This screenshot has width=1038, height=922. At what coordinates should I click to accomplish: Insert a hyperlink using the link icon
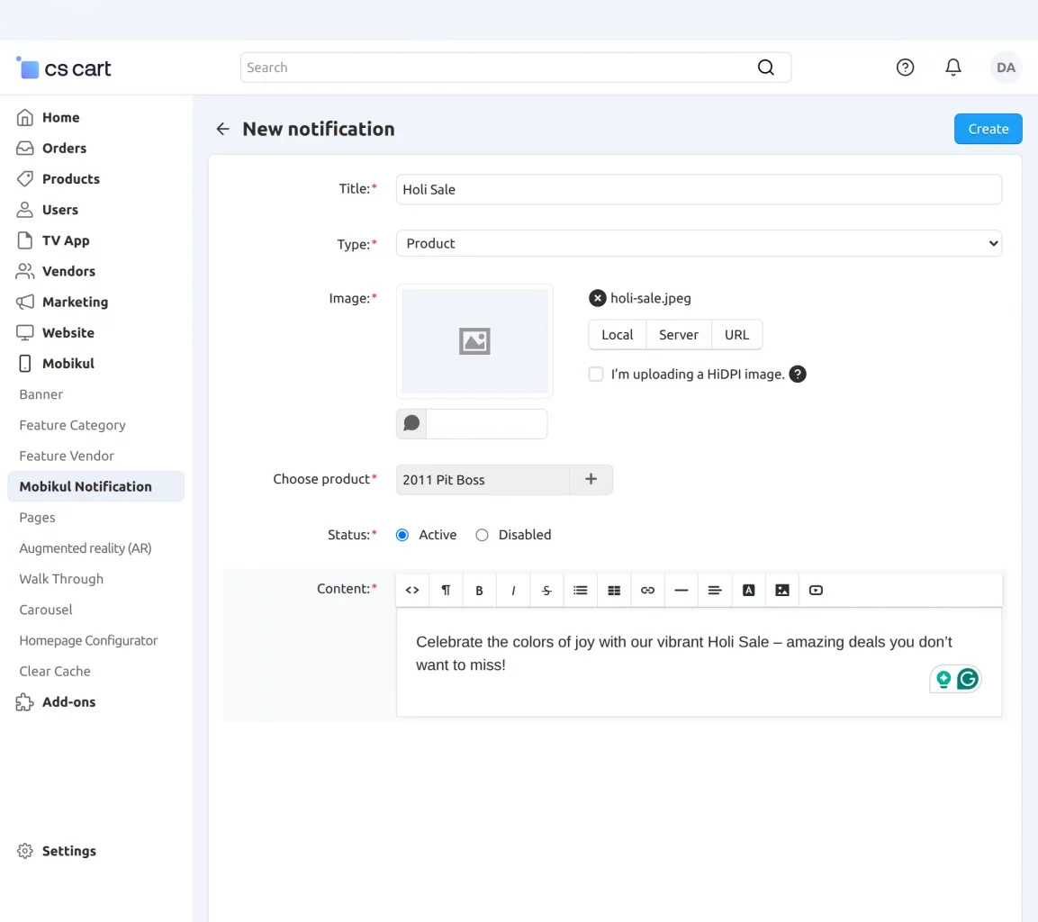pyautogui.click(x=647, y=590)
